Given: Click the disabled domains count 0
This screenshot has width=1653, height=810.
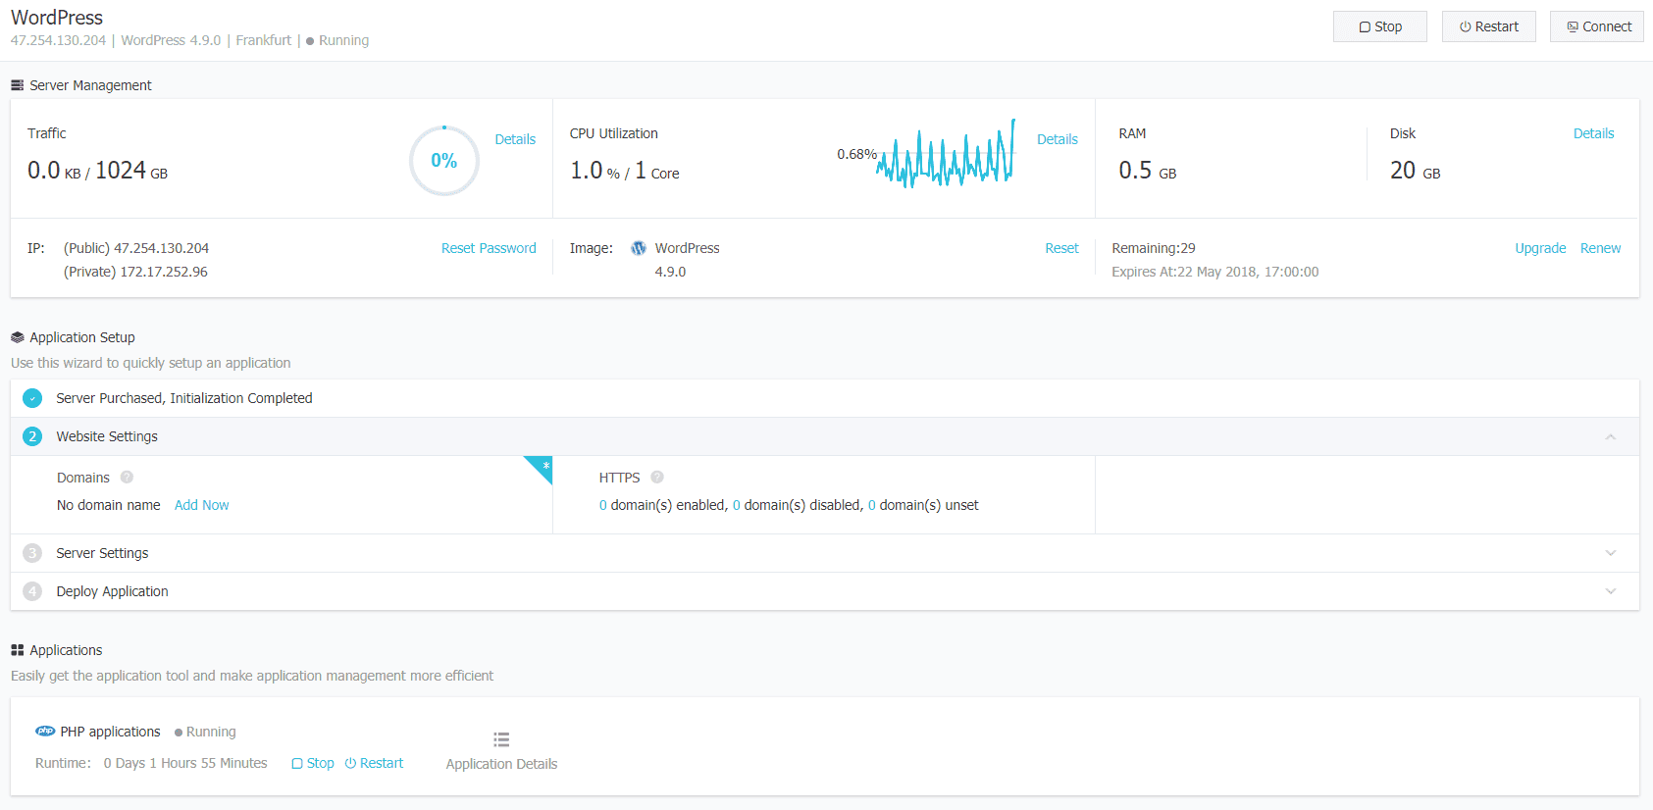Looking at the screenshot, I should [x=737, y=505].
